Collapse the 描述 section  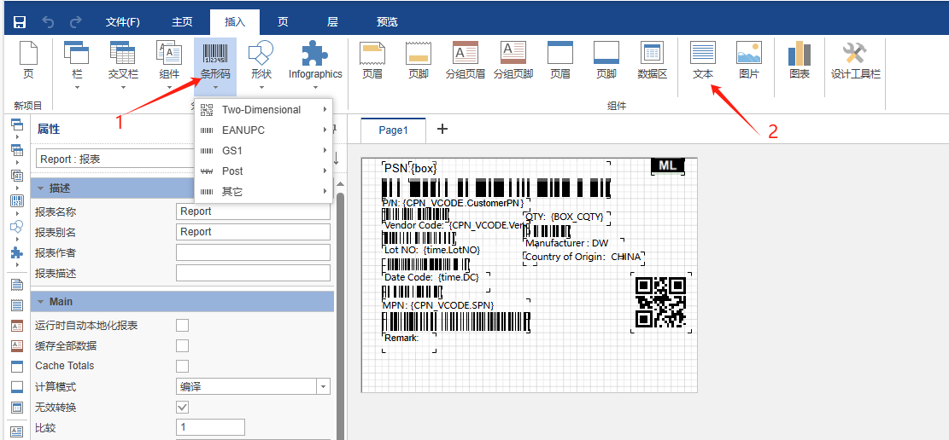click(x=38, y=188)
